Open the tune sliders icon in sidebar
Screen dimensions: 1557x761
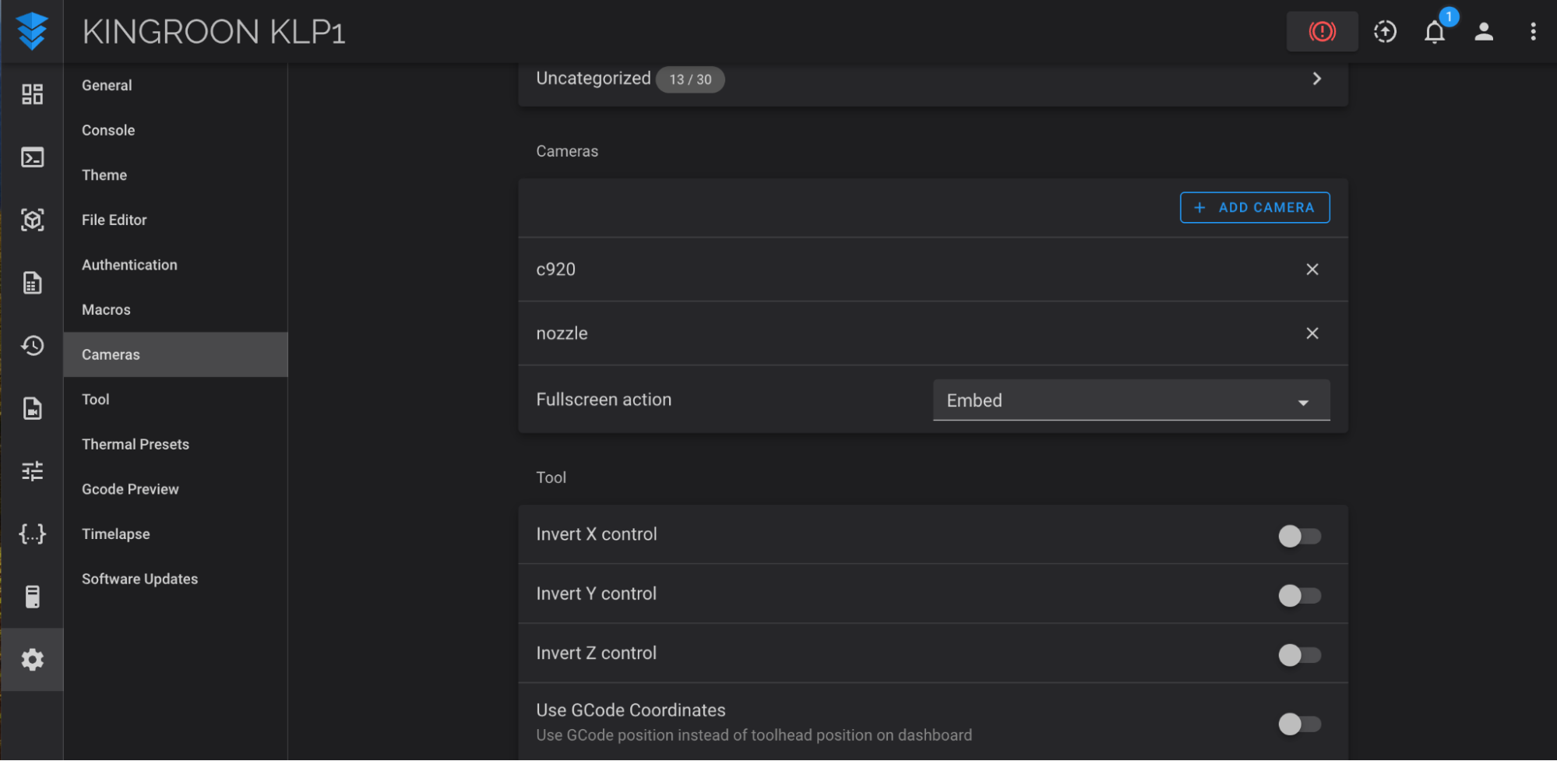32,470
